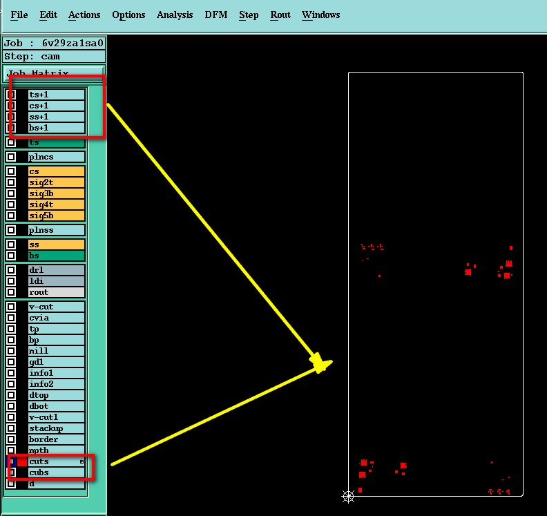Image resolution: width=547 pixels, height=516 pixels.
Task: Select the tp layer row
Action: [x=57, y=329]
